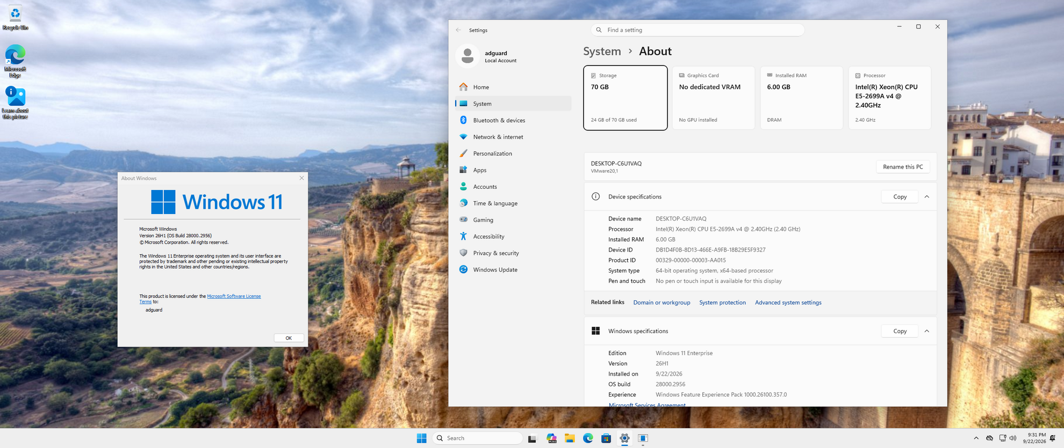
Task: Open Advanced system settings link
Action: 788,303
